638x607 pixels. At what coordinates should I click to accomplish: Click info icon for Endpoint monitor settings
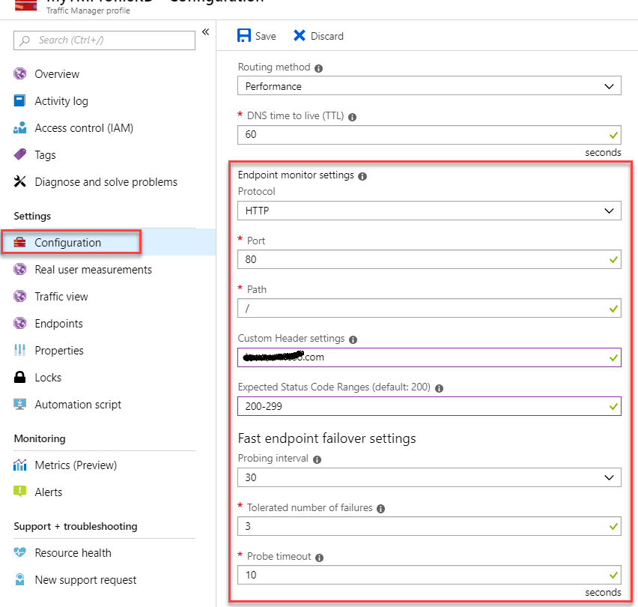pyautogui.click(x=362, y=176)
